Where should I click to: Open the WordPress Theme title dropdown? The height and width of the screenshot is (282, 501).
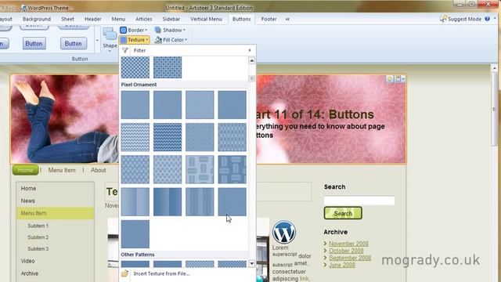point(72,8)
